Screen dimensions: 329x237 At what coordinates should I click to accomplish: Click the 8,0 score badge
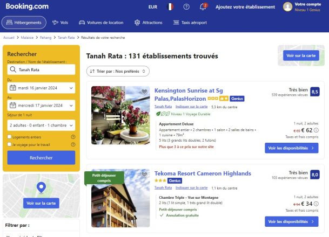[315, 175]
